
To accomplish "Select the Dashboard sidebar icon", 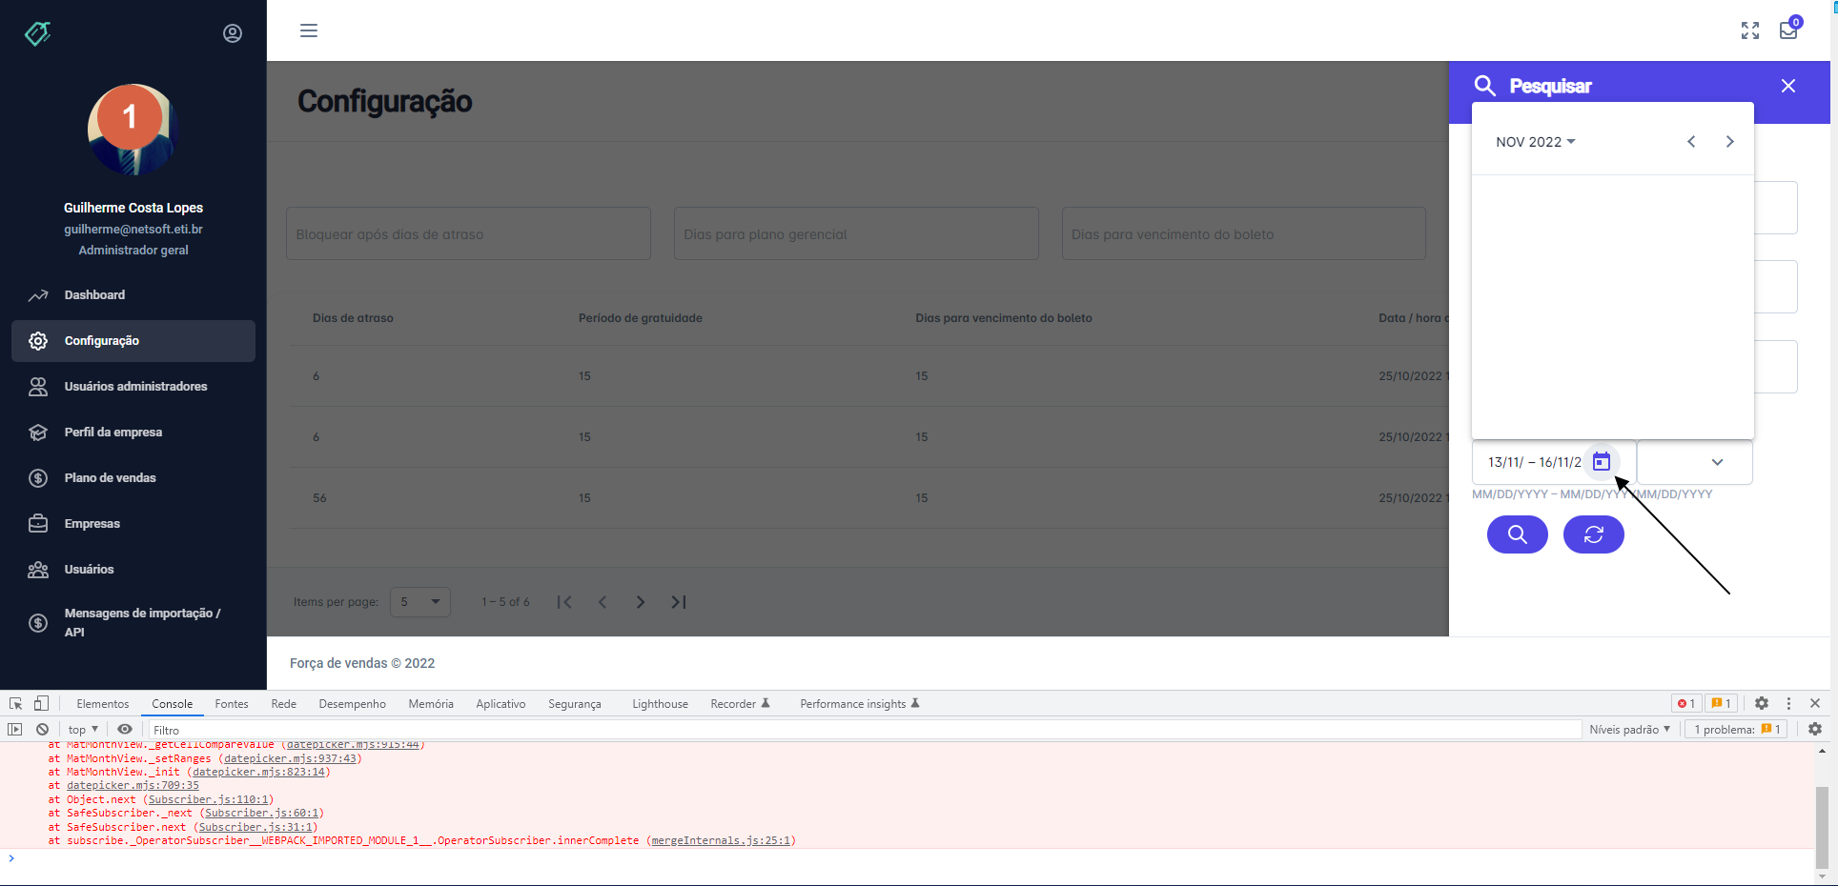I will tap(38, 294).
